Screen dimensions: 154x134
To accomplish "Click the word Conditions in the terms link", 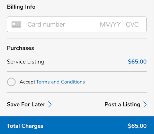I will tap(73, 82).
